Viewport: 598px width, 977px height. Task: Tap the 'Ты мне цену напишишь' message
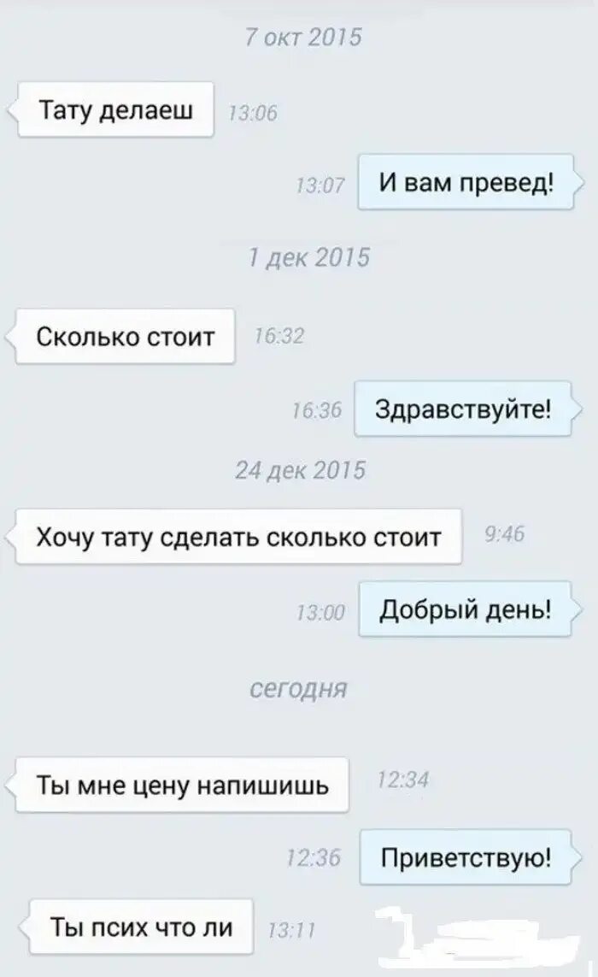click(182, 785)
